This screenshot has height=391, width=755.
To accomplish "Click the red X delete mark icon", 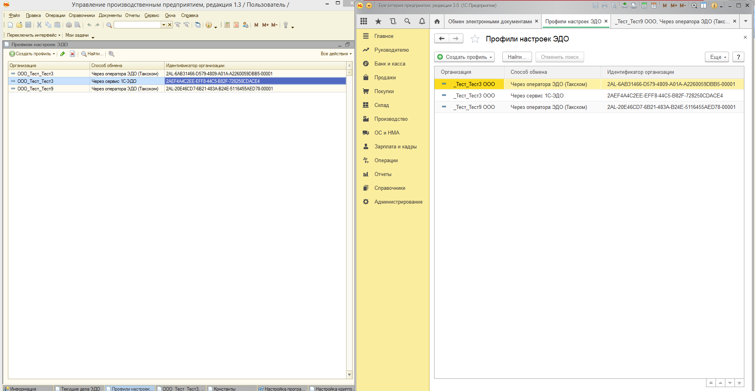I will click(x=73, y=54).
